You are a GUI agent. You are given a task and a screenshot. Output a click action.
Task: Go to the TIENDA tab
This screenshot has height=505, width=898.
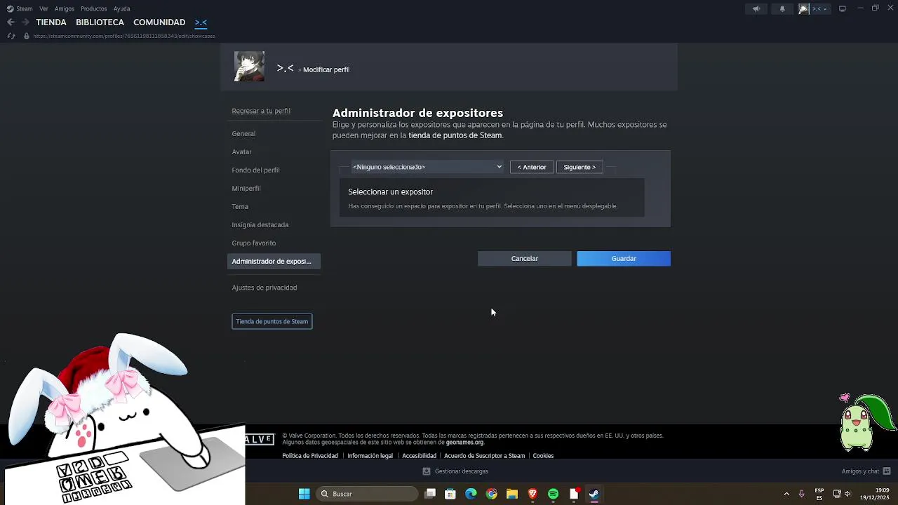pyautogui.click(x=51, y=22)
